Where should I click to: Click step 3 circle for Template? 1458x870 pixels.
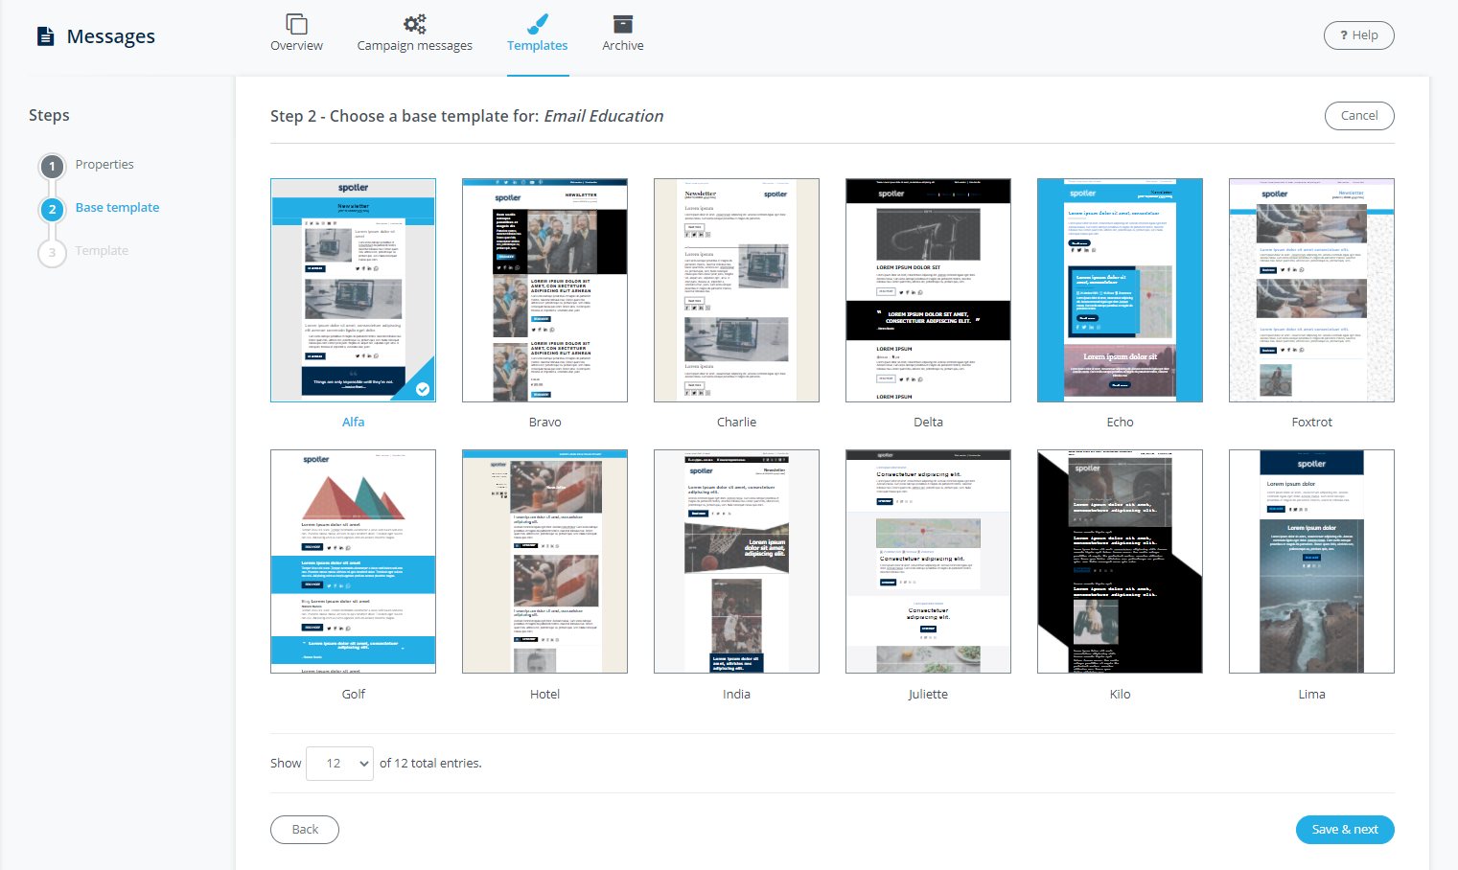(53, 252)
